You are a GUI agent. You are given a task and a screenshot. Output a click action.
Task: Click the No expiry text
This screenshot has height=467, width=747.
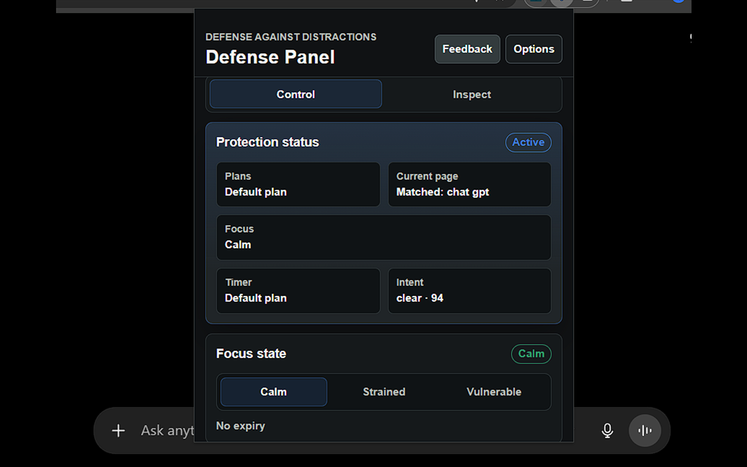(x=240, y=426)
